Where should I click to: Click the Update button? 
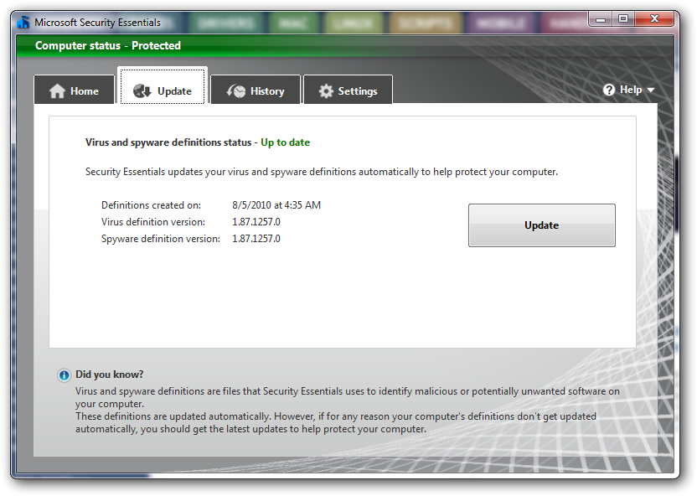tap(541, 225)
